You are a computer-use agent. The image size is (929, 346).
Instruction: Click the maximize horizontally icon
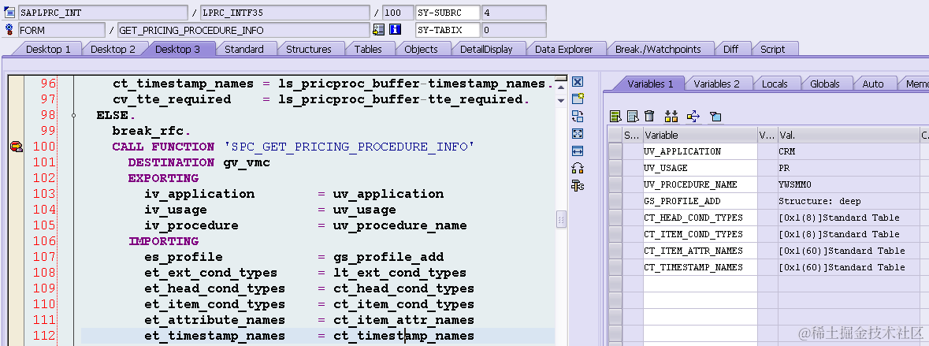(x=577, y=151)
